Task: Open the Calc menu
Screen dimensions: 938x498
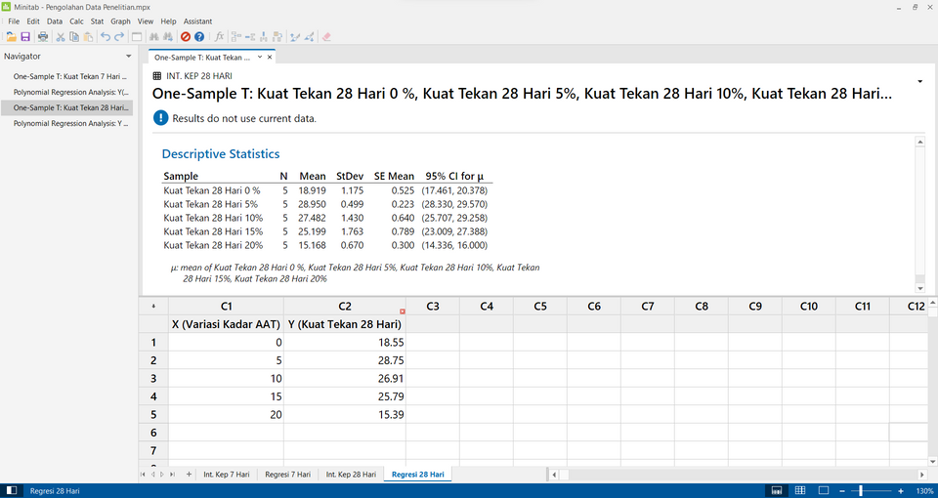Action: (x=76, y=21)
